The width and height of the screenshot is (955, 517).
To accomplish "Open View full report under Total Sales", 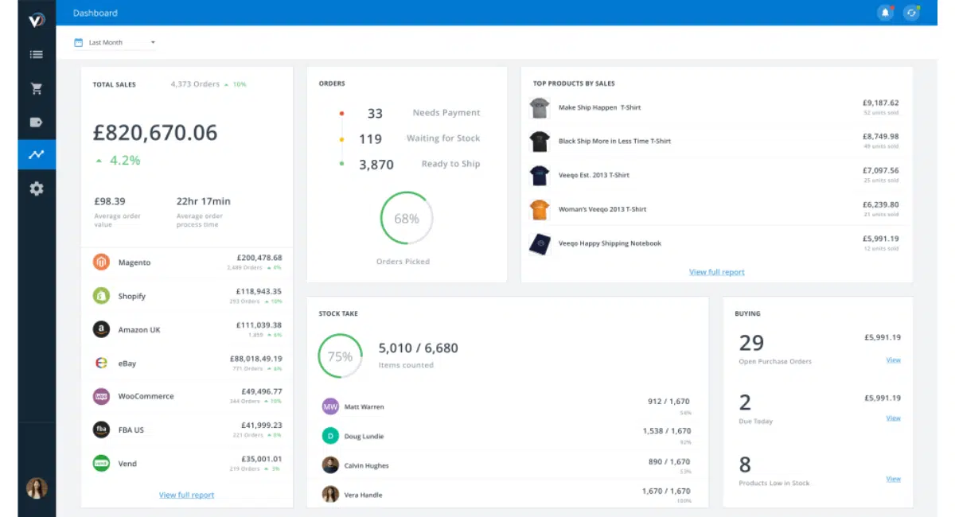I will tap(186, 495).
